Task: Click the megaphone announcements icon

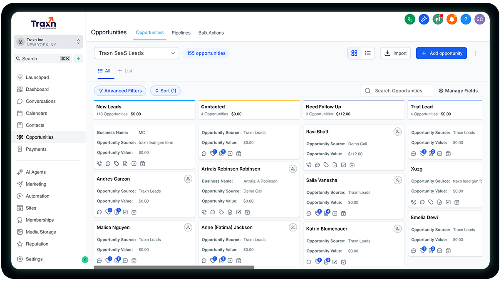Action: tap(438, 19)
